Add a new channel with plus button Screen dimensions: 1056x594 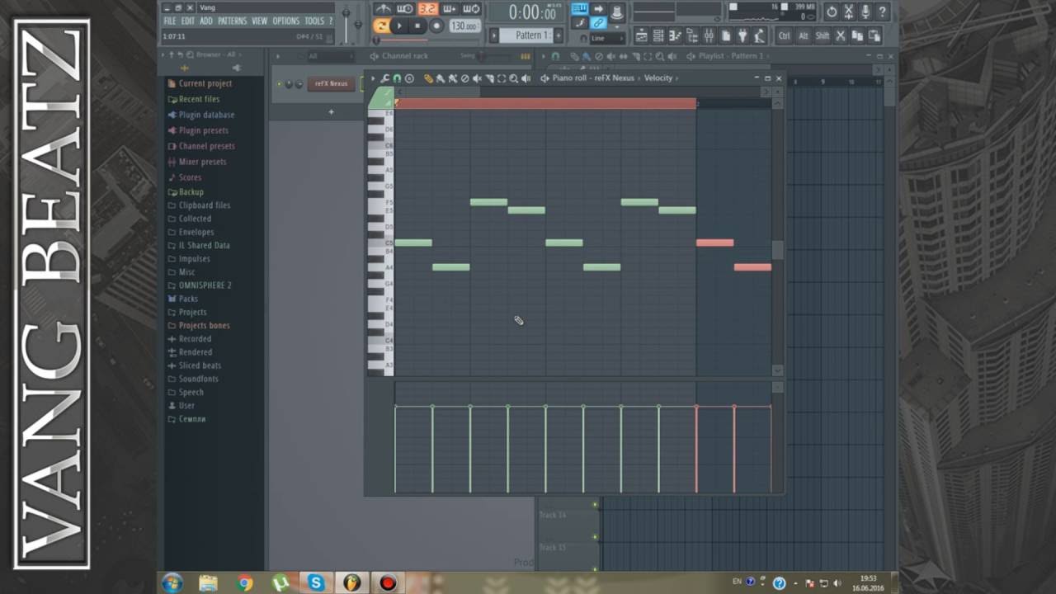pos(331,111)
